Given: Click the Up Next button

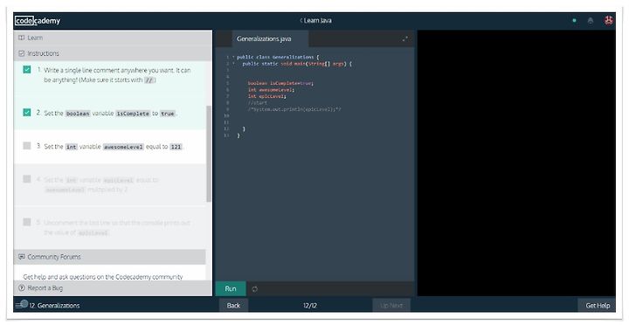Looking at the screenshot, I should [391, 305].
